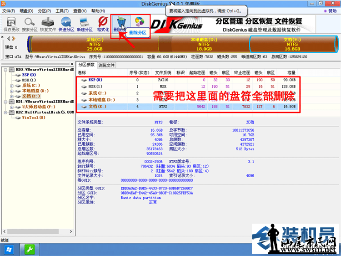Launch Quick Partition (快速分区) tool
The image size is (341, 256).
click(x=66, y=24)
